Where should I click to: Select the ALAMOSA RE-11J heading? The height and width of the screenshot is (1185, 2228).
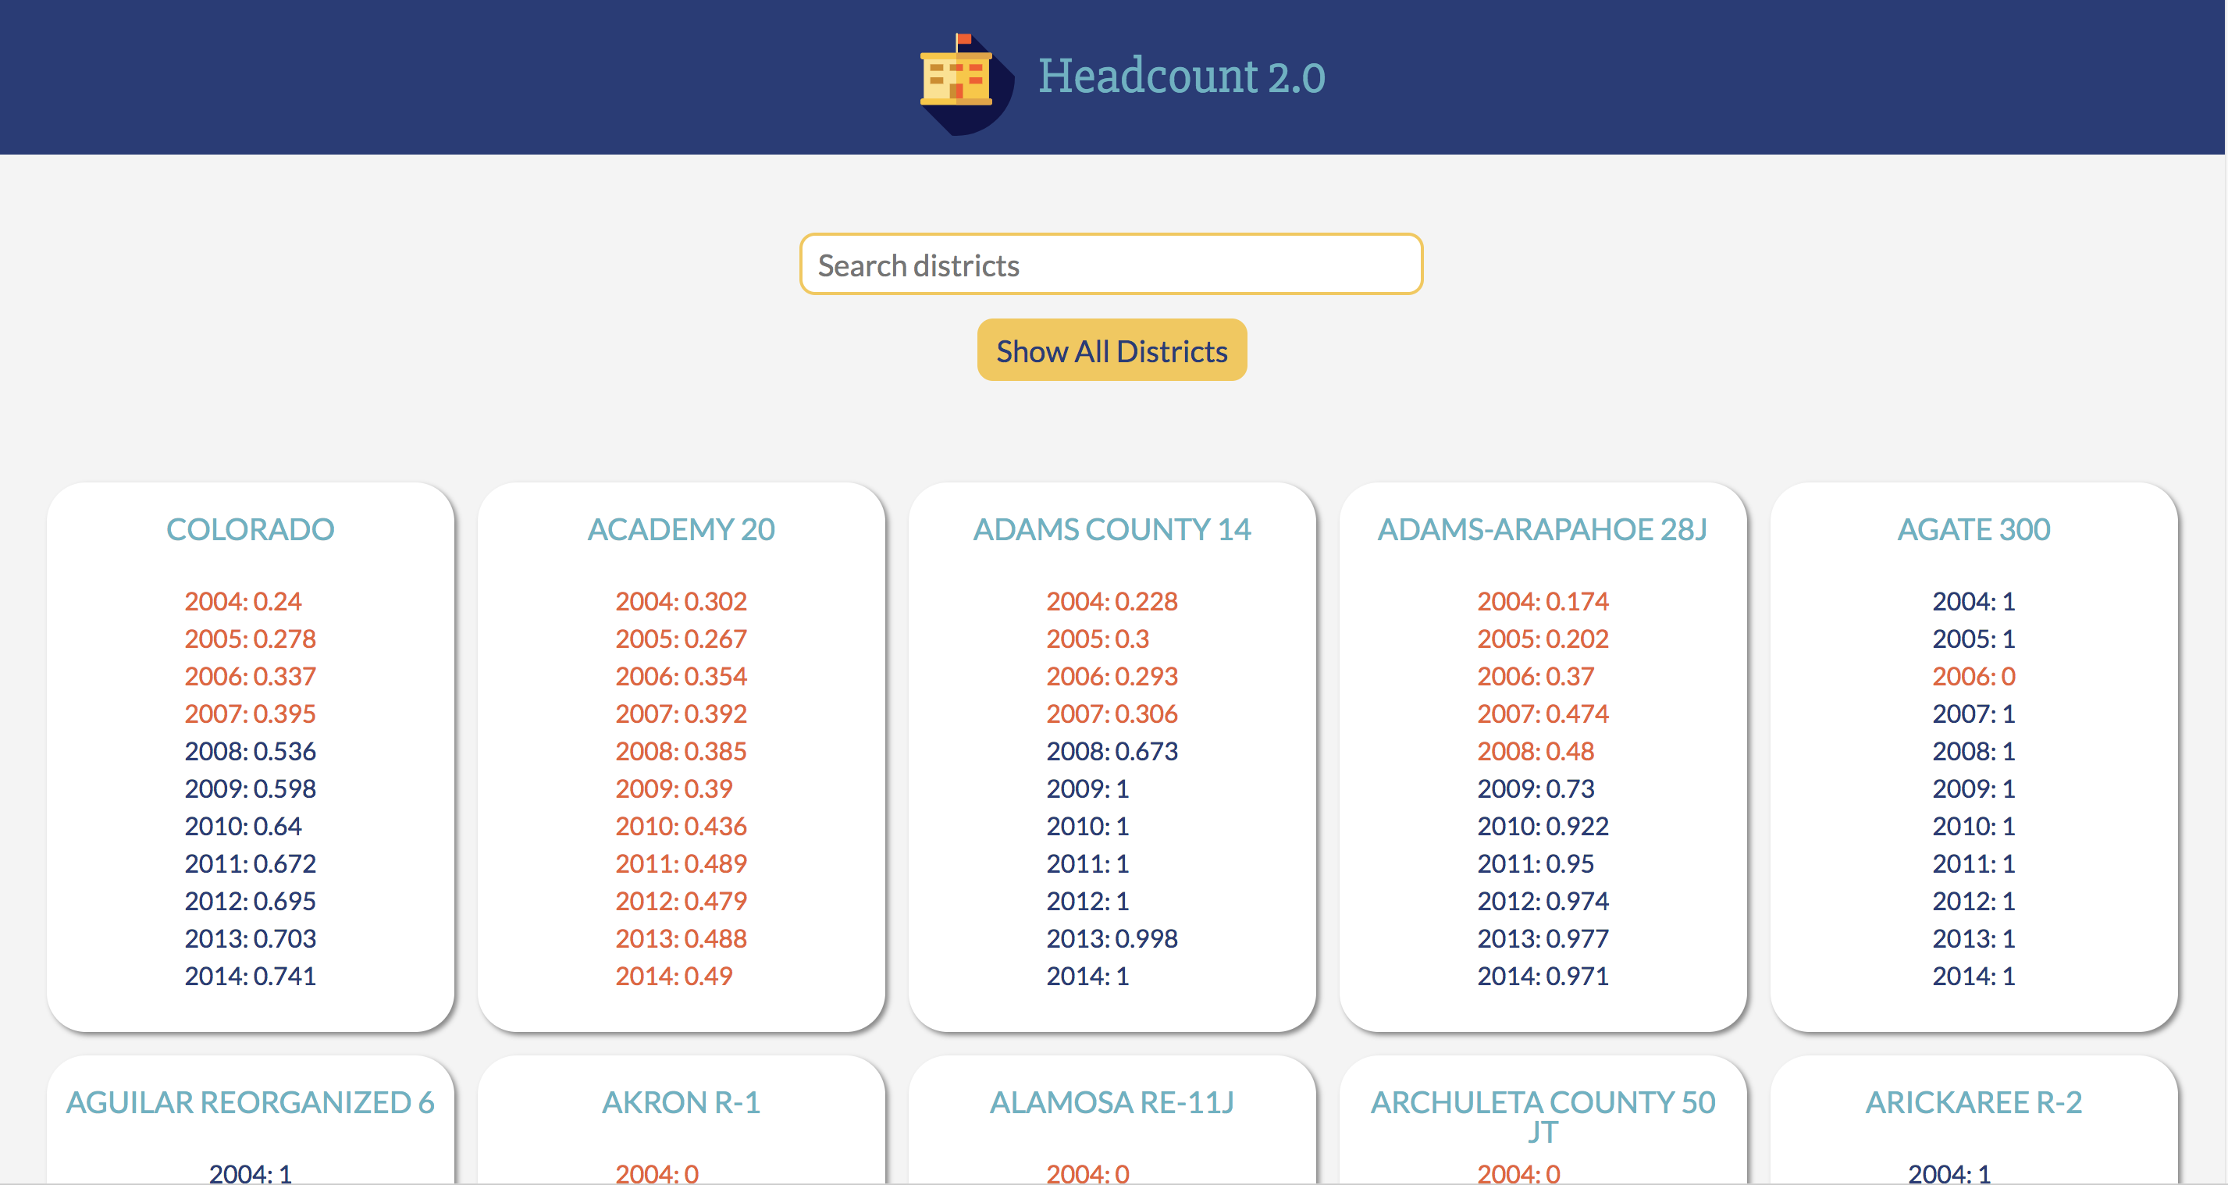click(1112, 1103)
